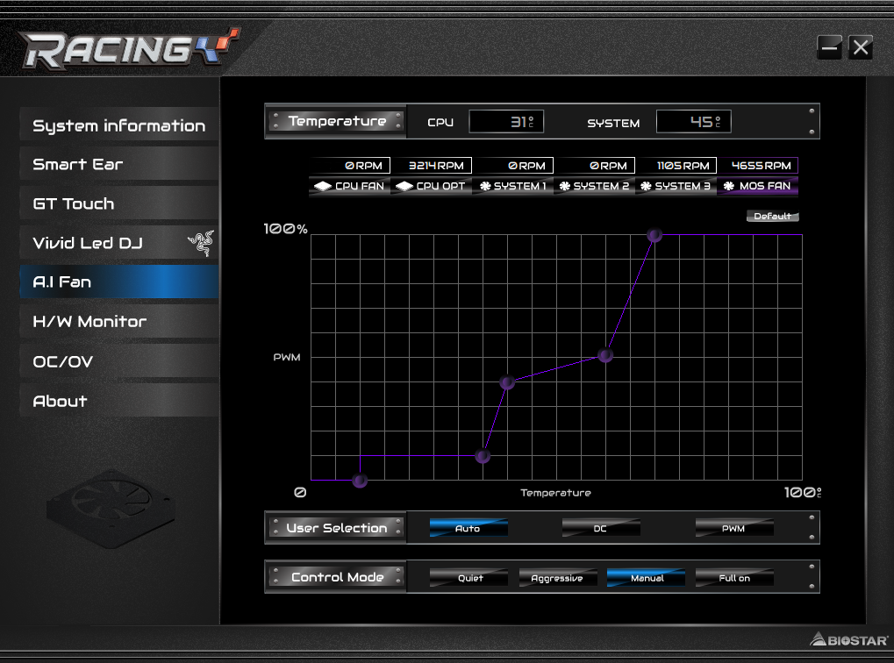
Task: Set User Selection to Auto
Action: 468,528
